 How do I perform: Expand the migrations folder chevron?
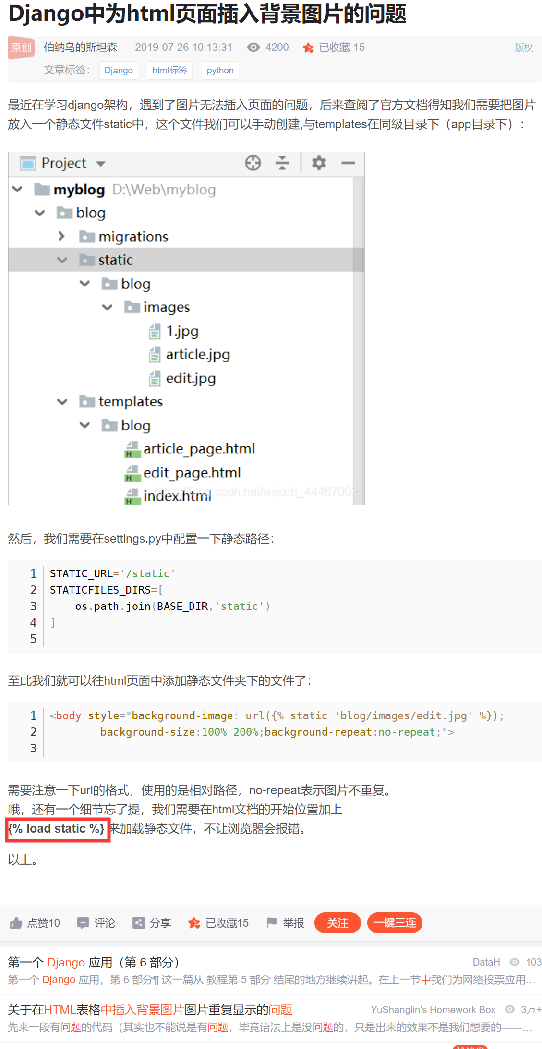click(x=61, y=236)
